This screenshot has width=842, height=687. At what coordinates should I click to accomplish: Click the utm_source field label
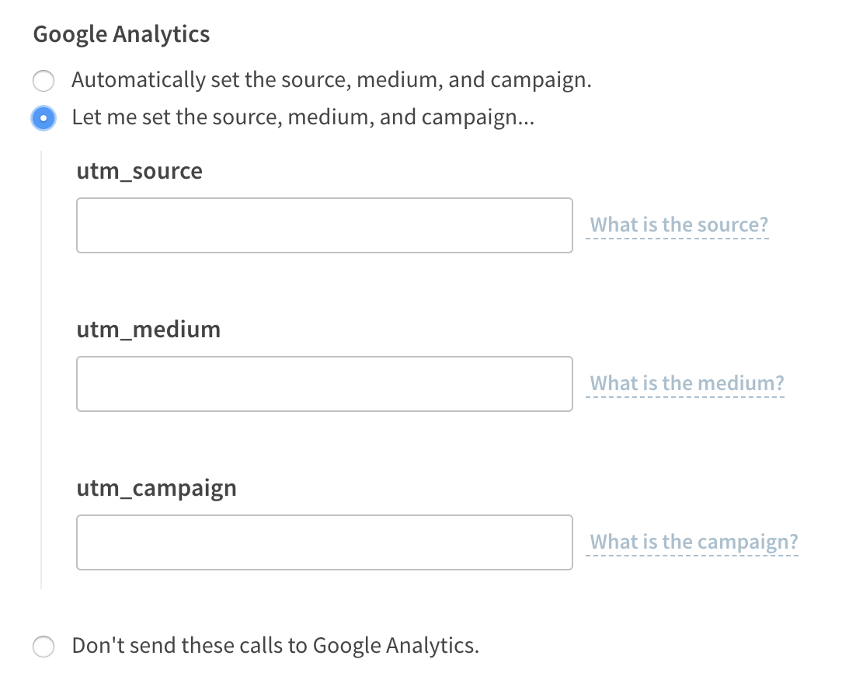tap(140, 171)
